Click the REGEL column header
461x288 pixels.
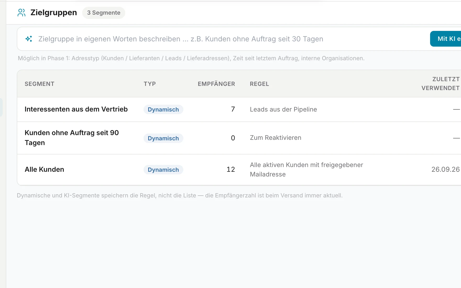coord(260,84)
